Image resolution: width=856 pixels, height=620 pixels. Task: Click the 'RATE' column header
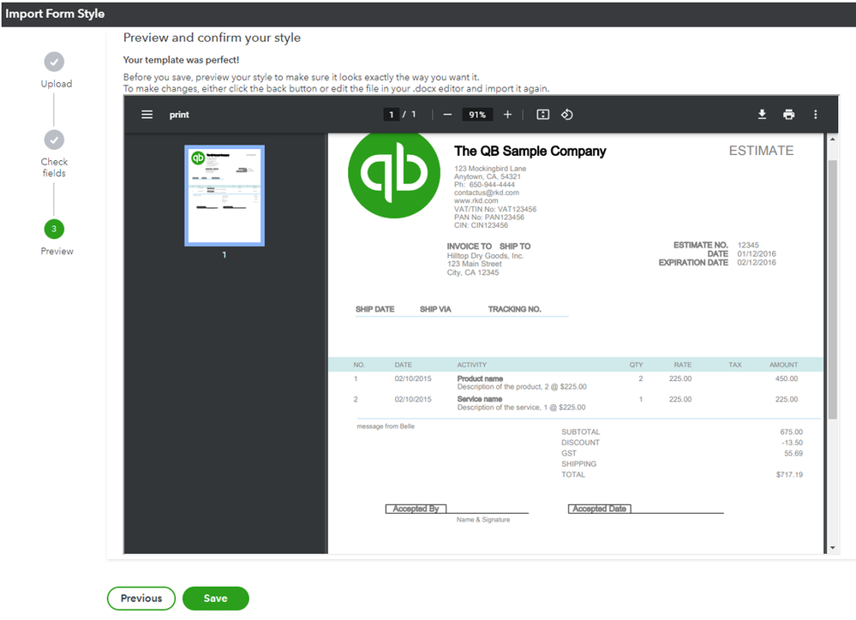[682, 365]
